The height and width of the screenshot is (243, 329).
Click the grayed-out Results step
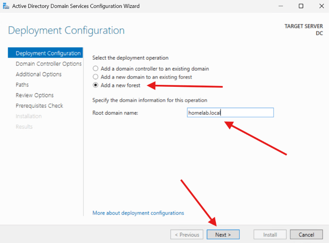(24, 126)
